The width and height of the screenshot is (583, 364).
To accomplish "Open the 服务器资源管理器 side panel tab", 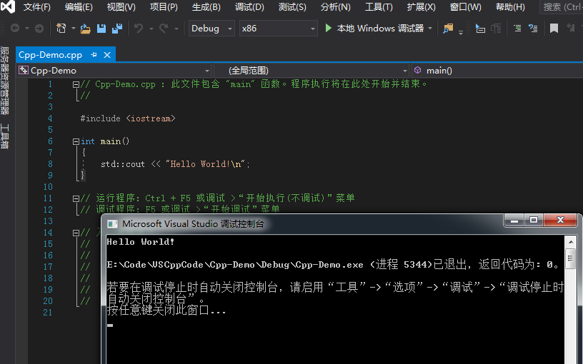I will tap(5, 81).
